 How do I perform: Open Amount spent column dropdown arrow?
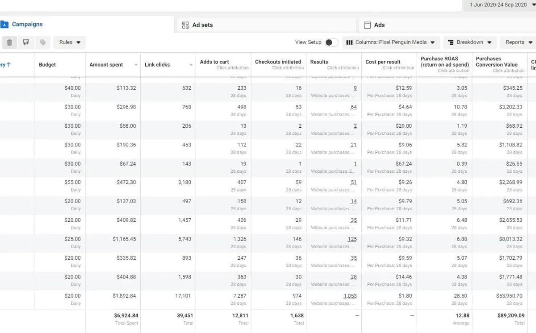click(136, 65)
